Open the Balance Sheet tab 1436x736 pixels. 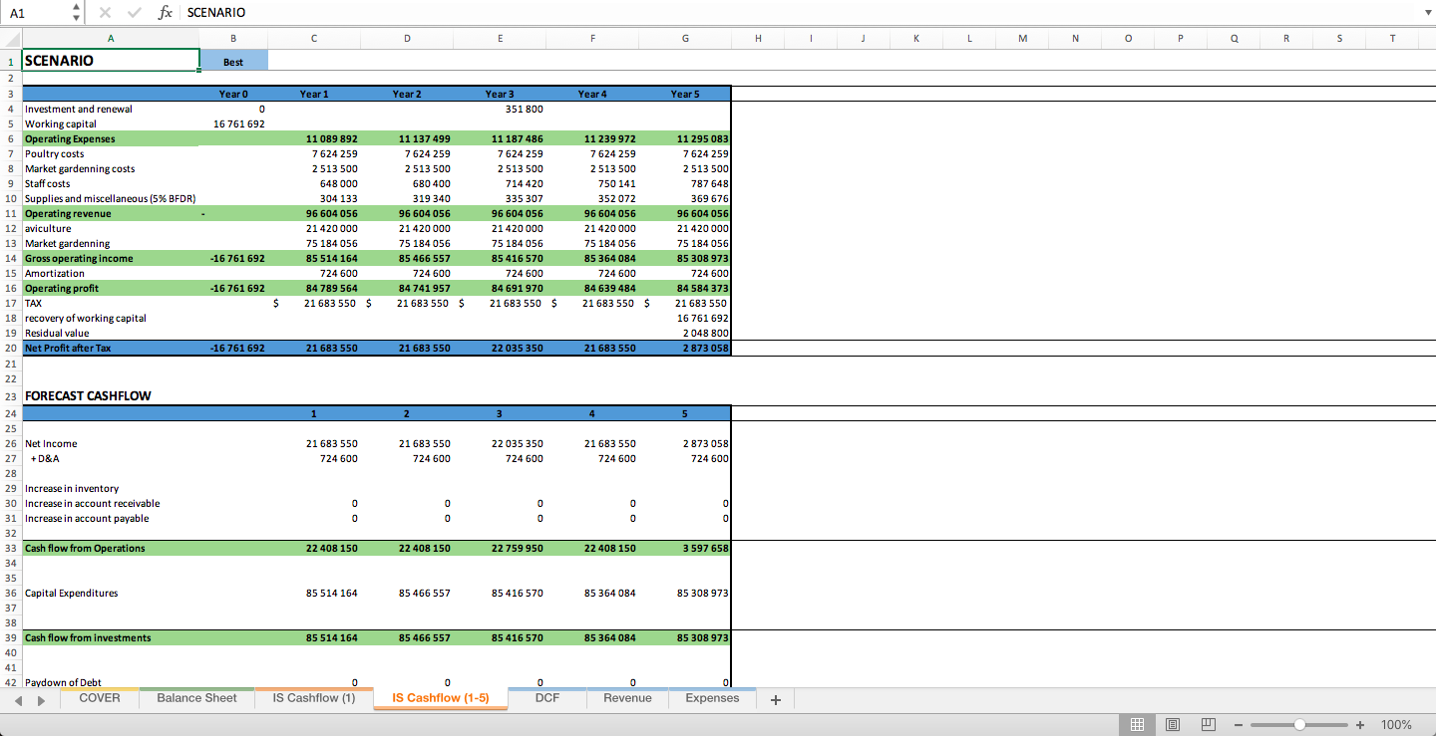pos(196,698)
